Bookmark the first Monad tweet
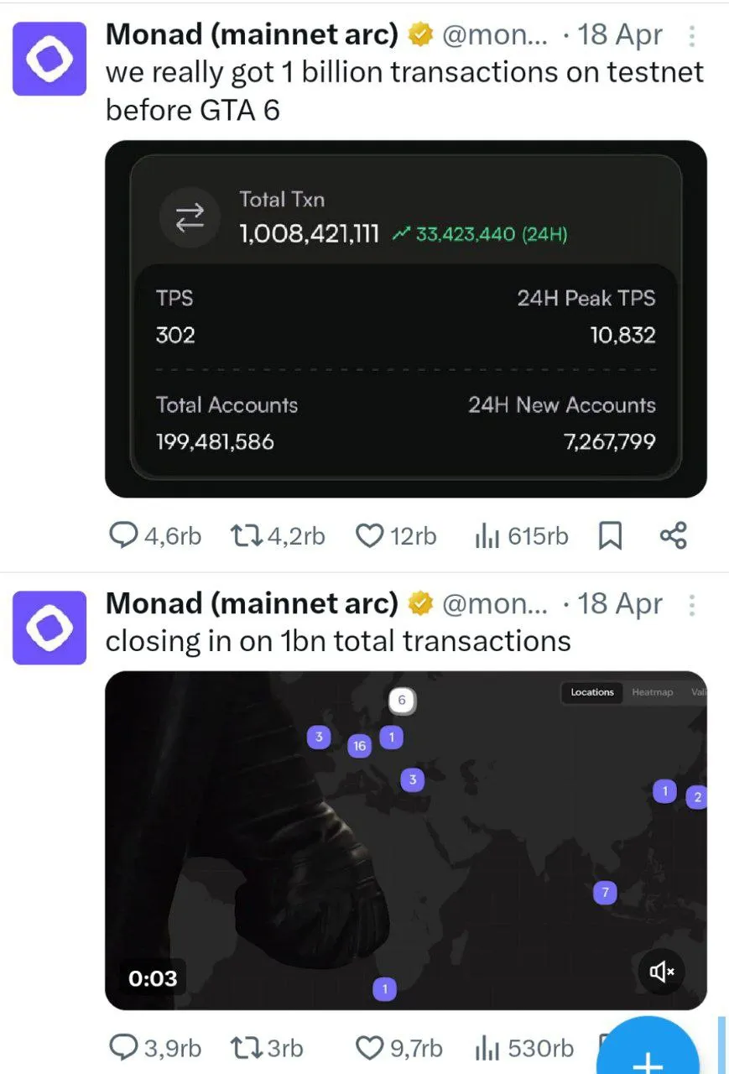 pyautogui.click(x=610, y=535)
